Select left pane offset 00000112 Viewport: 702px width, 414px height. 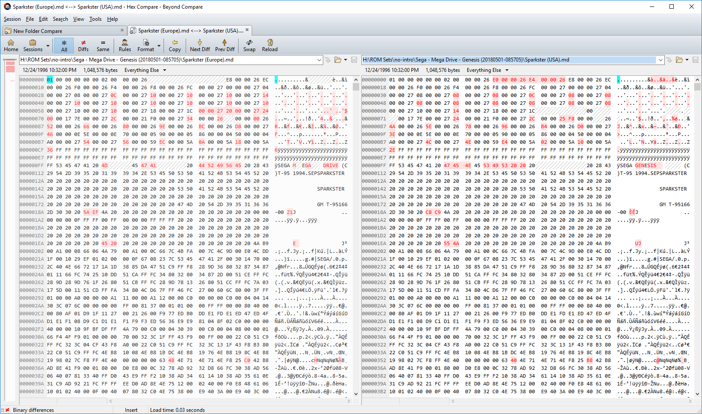32,173
